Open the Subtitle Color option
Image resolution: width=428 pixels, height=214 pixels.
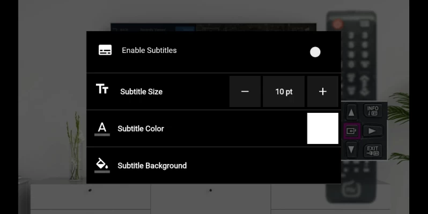213,128
